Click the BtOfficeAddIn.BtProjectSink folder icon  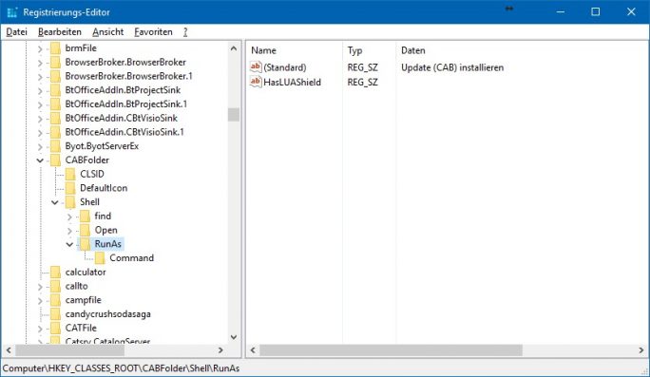pos(55,90)
